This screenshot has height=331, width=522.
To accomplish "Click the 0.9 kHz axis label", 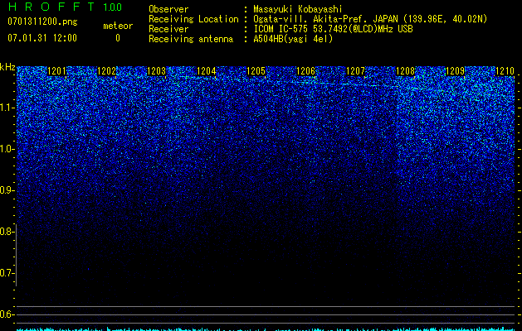I will pyautogui.click(x=7, y=190).
